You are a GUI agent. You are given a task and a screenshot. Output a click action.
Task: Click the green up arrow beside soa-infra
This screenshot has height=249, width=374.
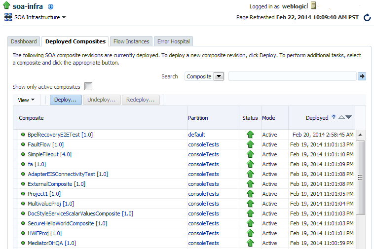(x=6, y=5)
